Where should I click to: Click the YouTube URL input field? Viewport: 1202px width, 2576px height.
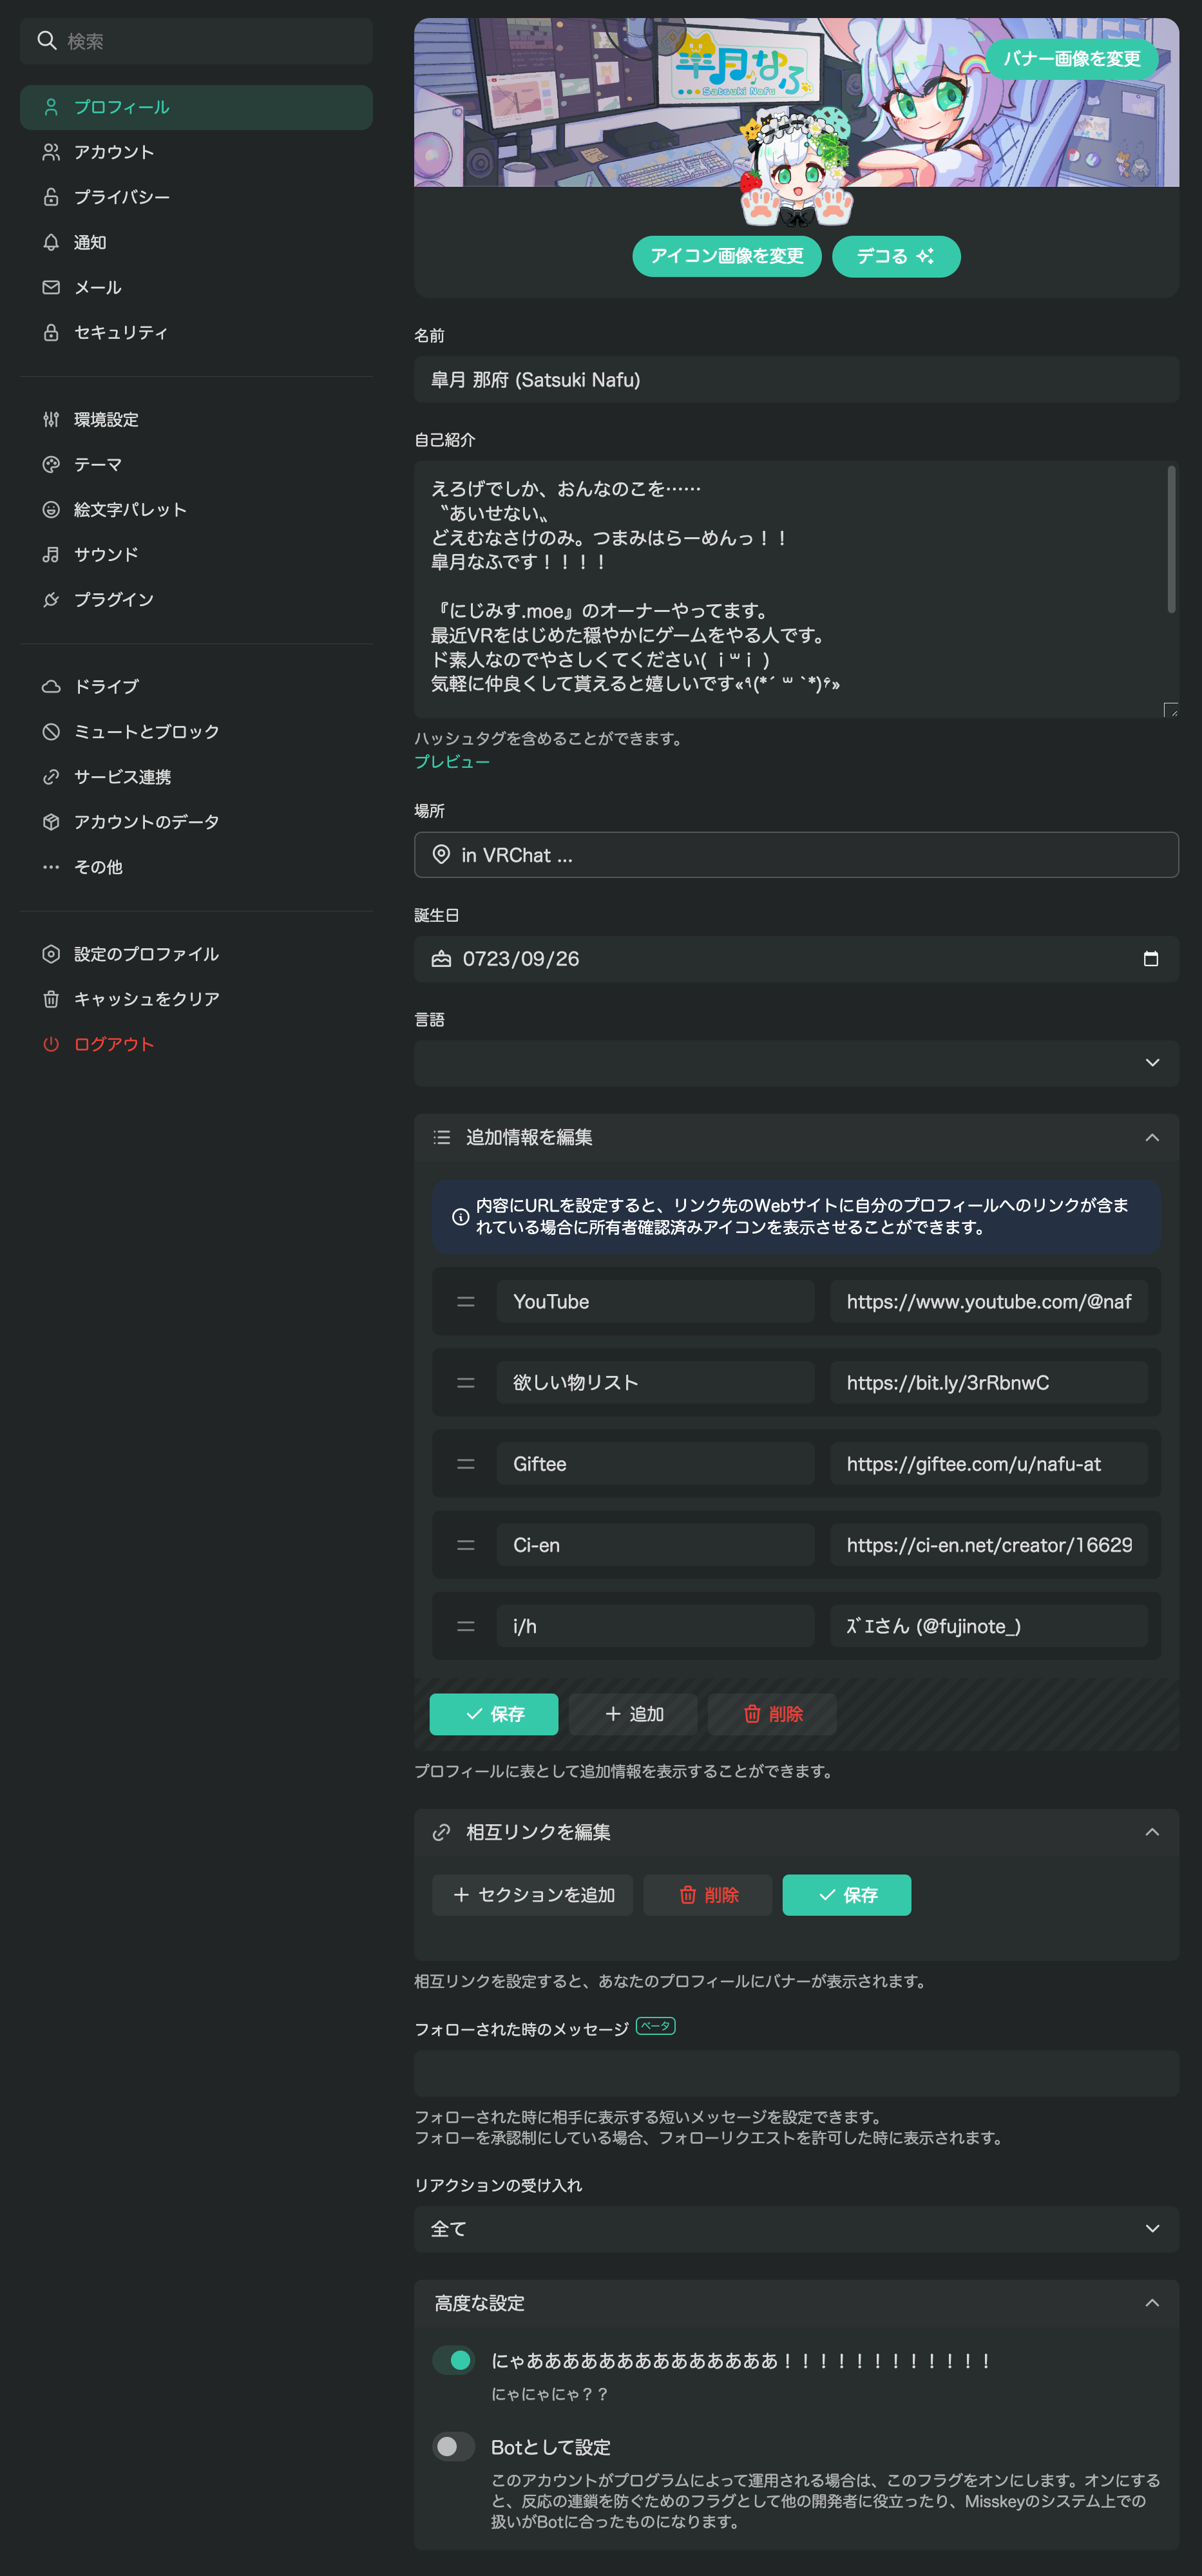point(989,1301)
